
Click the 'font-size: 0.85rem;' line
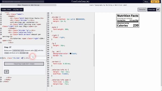(62, 64)
